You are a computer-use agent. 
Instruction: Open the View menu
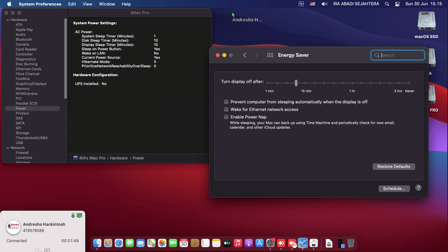(87, 4)
